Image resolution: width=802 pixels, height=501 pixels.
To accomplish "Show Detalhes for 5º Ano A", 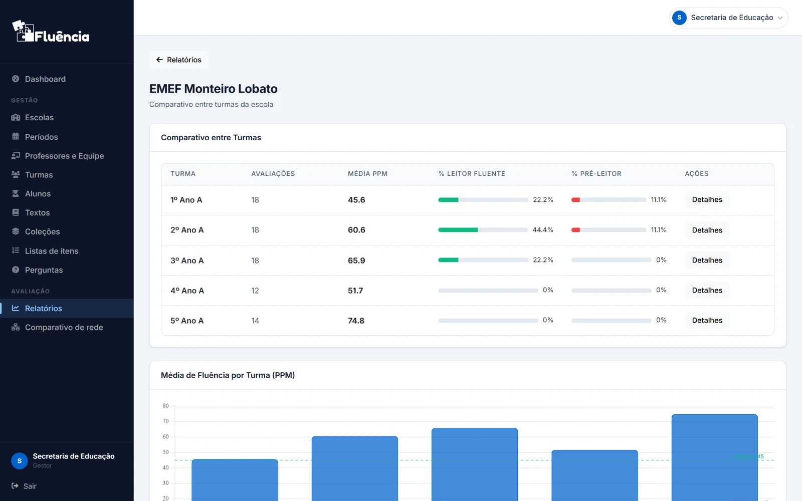I will pos(707,320).
